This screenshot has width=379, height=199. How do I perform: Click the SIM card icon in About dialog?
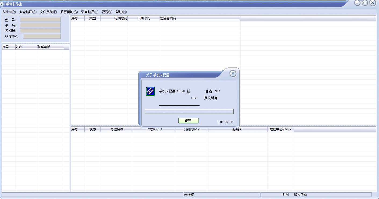point(150,91)
